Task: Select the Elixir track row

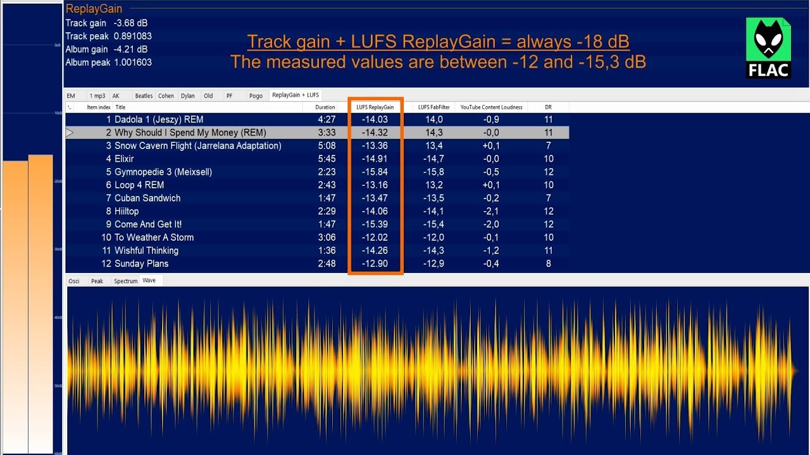Action: 317,159
